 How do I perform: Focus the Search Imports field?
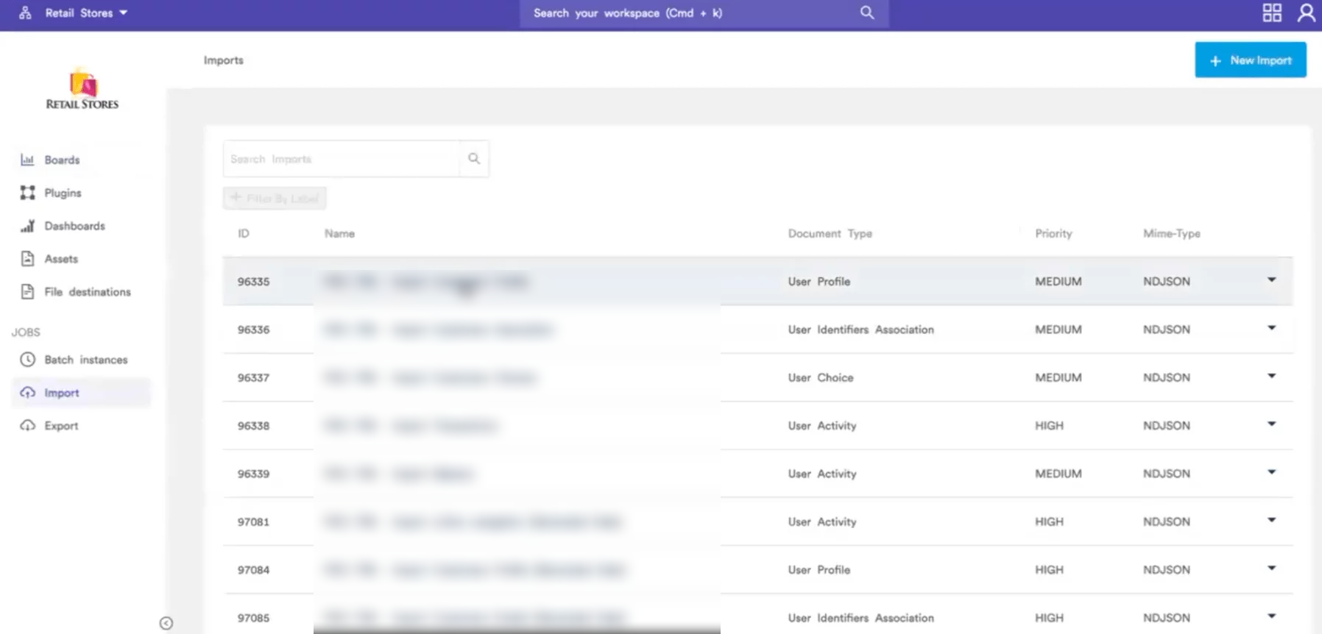tap(342, 159)
